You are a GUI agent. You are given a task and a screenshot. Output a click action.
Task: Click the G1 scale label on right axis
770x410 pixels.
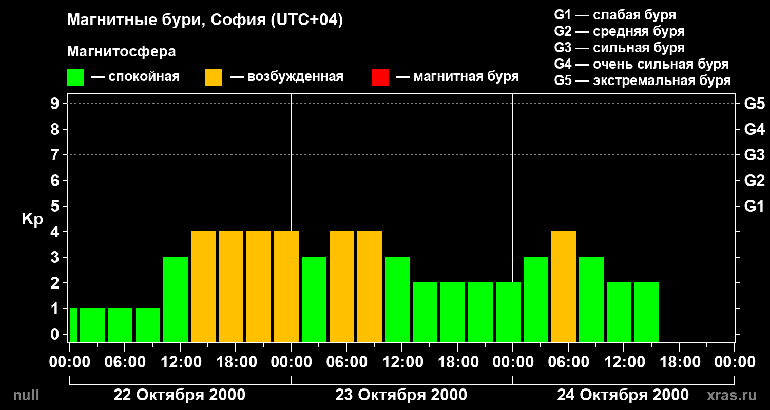click(x=754, y=206)
